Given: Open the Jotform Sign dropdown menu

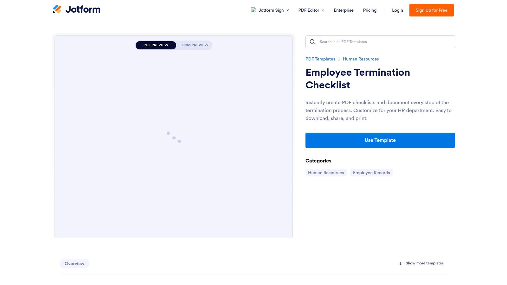Looking at the screenshot, I should [x=271, y=10].
